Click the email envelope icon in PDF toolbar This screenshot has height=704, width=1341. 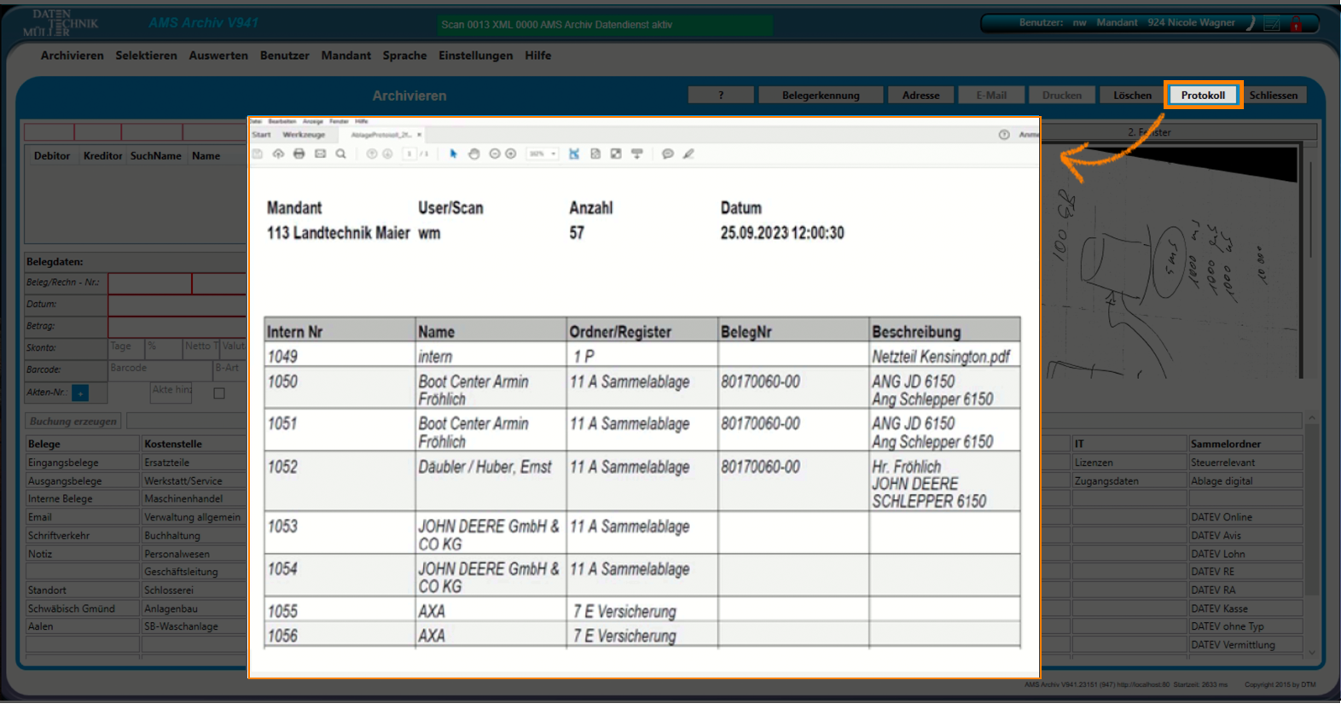(320, 154)
